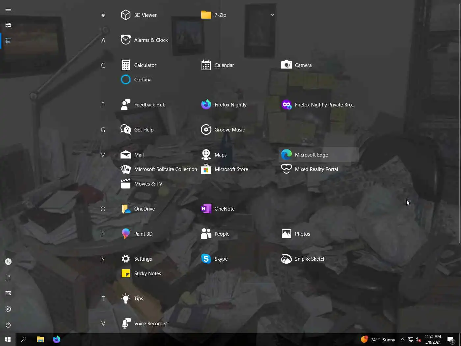
Task: Open the Action Center notifications
Action: 451,339
